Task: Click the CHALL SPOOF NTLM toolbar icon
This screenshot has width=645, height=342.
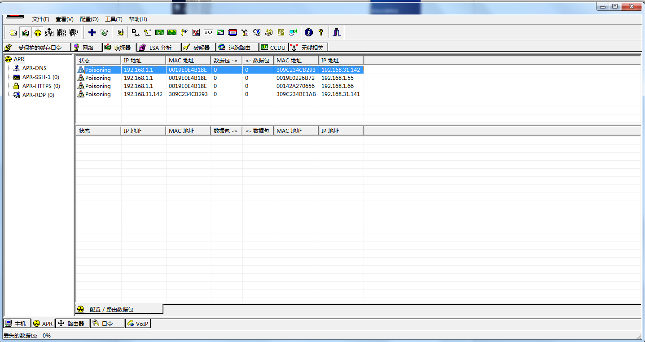Action: pyautogui.click(x=74, y=32)
